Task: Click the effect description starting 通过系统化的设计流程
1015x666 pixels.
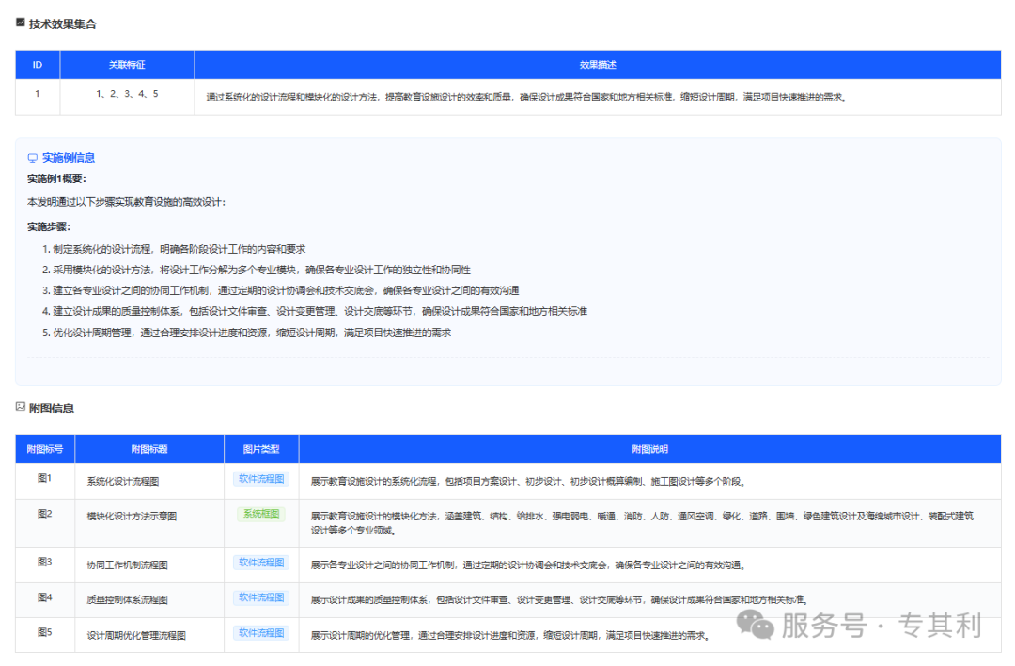Action: click(527, 97)
